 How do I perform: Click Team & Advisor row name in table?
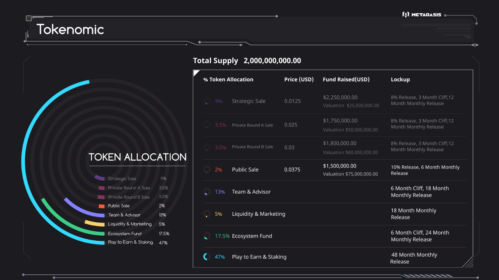tap(251, 192)
